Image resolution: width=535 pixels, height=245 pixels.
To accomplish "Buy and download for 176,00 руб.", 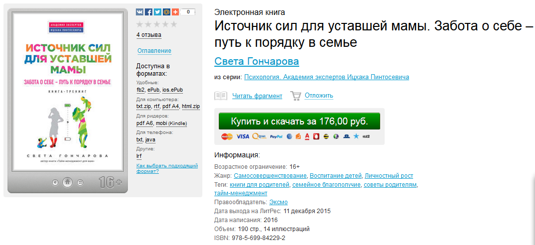I will coord(299,121).
